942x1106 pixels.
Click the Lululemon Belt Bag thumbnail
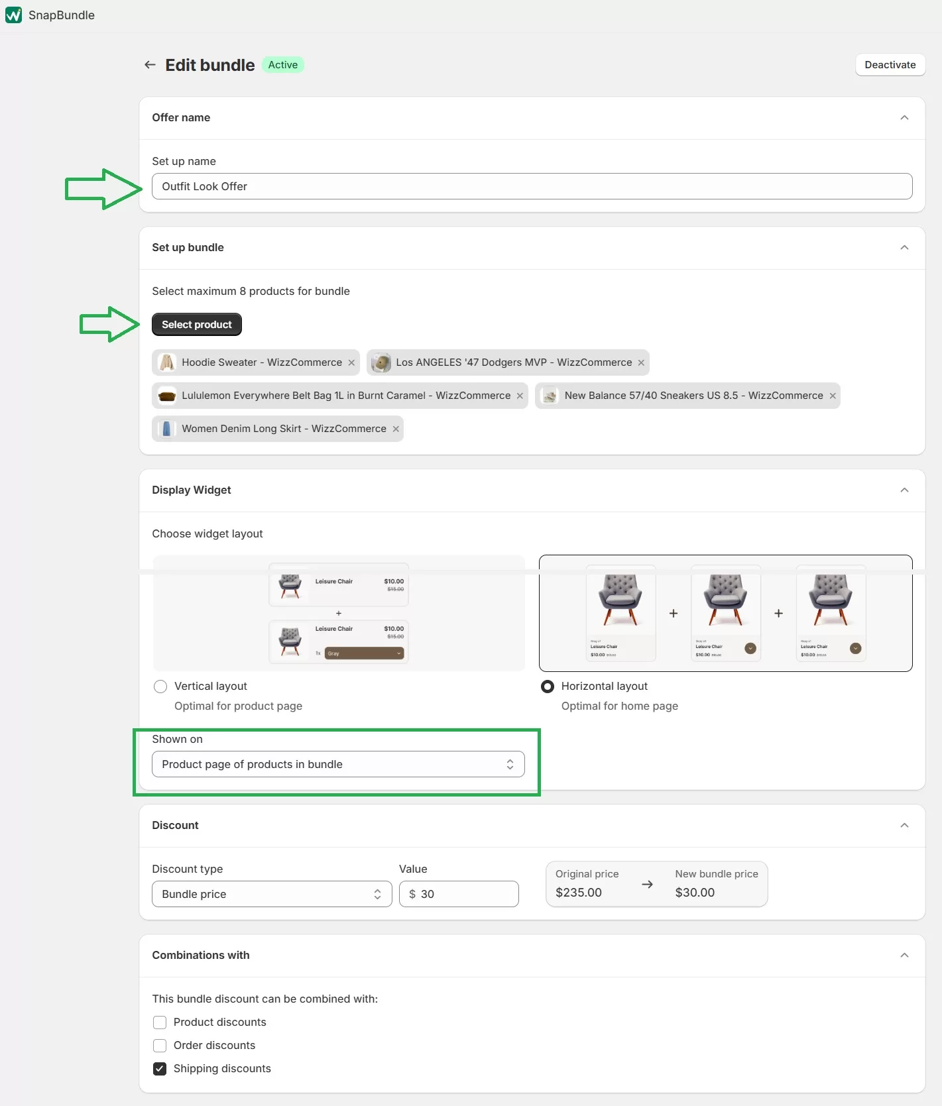point(167,396)
